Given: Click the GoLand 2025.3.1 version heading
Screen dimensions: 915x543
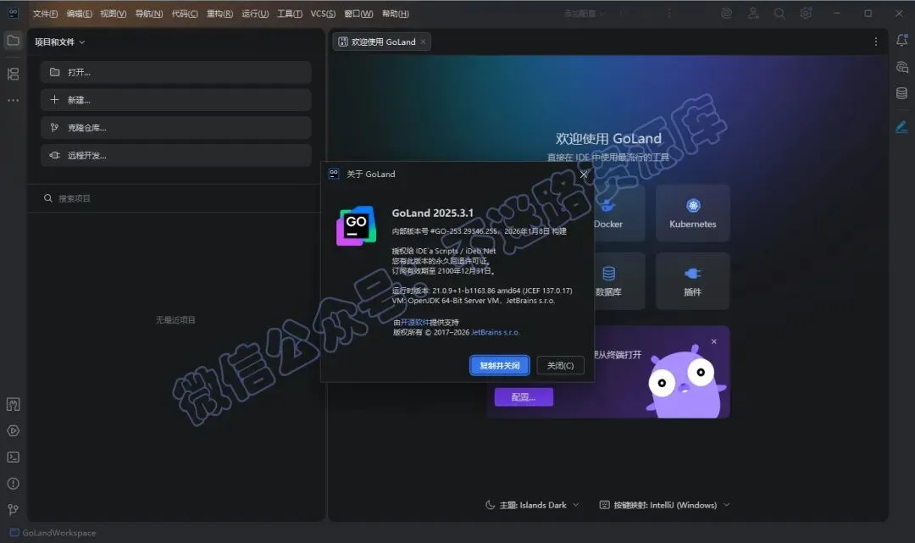Looking at the screenshot, I should point(432,213).
